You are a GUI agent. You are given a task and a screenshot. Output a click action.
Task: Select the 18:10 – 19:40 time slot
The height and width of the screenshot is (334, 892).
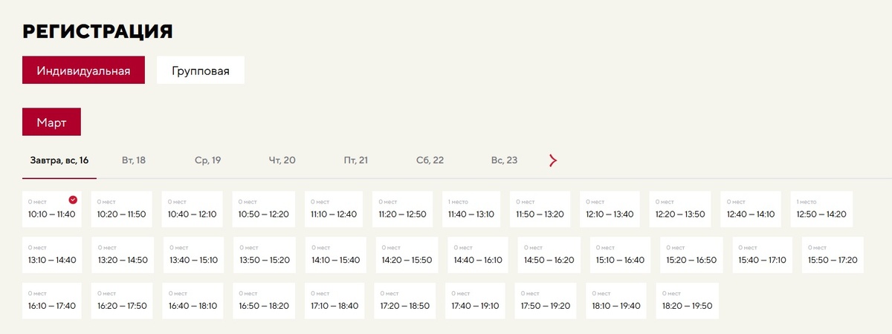tap(616, 300)
